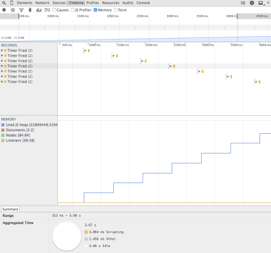Open the timeline filter icon
The width and height of the screenshot is (271, 253).
tap(21, 10)
